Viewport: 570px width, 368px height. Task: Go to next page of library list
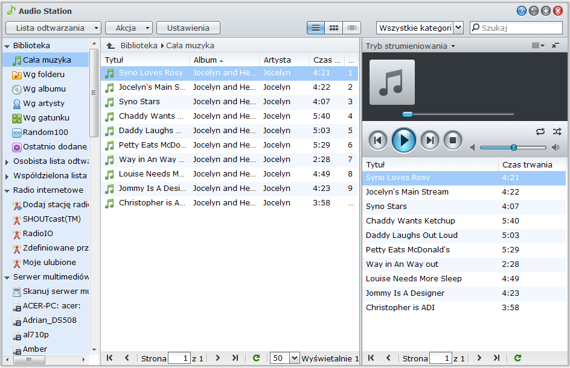(x=218, y=358)
